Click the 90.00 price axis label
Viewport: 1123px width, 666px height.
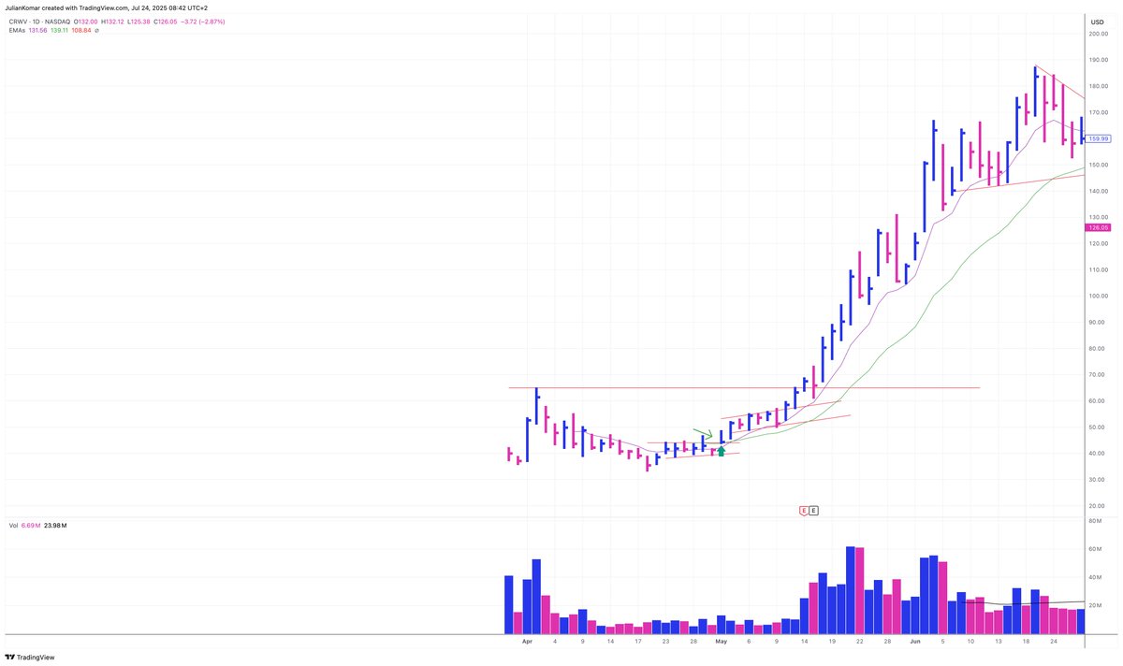(x=1098, y=322)
